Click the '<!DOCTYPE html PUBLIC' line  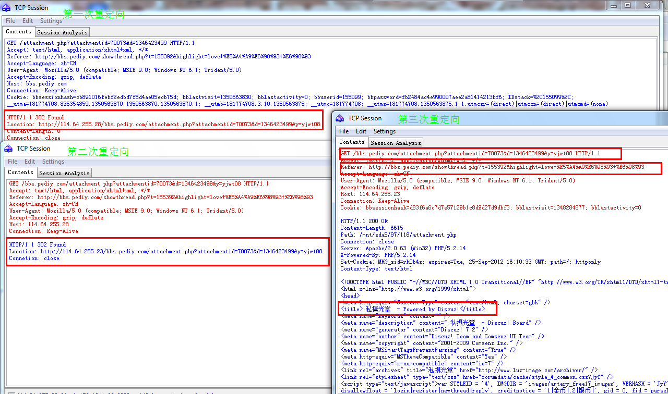click(x=504, y=282)
